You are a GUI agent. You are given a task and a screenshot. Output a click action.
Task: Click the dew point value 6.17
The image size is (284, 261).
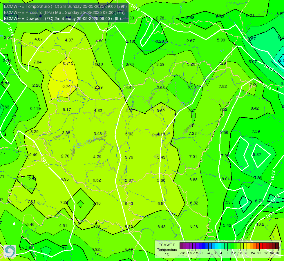(67, 110)
